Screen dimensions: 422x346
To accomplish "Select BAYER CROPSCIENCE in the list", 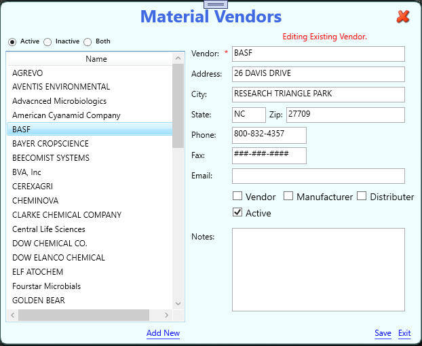I will (90, 144).
